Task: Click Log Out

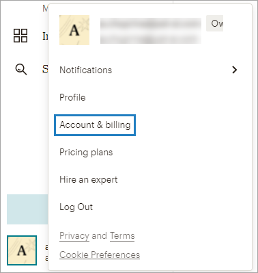Action: point(76,207)
